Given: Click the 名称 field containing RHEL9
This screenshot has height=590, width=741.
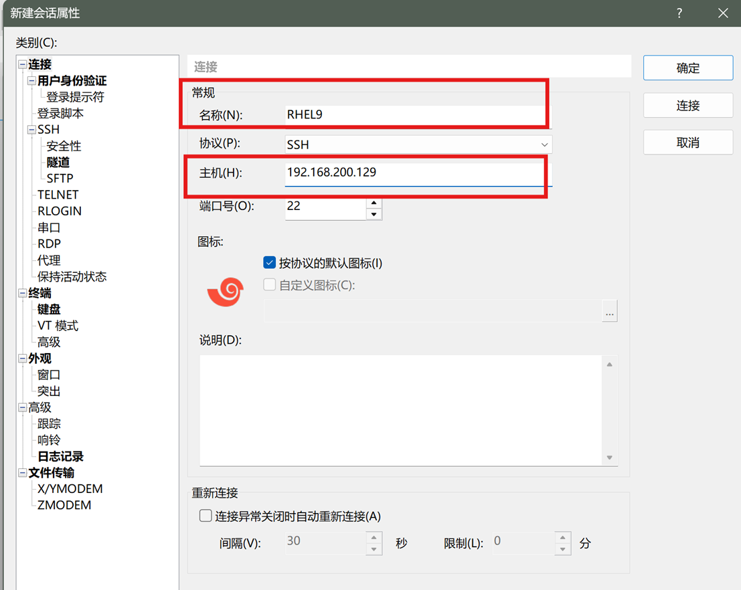Looking at the screenshot, I should [x=418, y=115].
